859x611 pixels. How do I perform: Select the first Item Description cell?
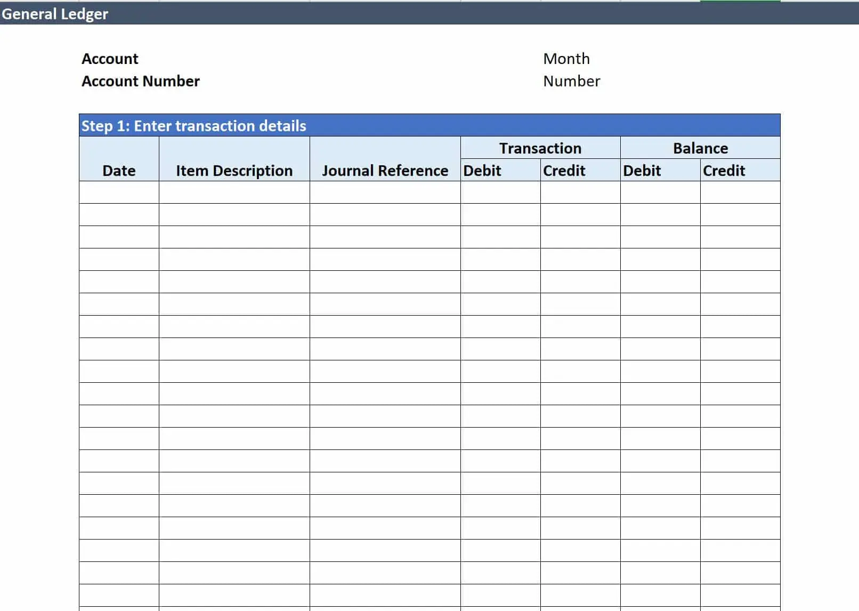coord(233,193)
